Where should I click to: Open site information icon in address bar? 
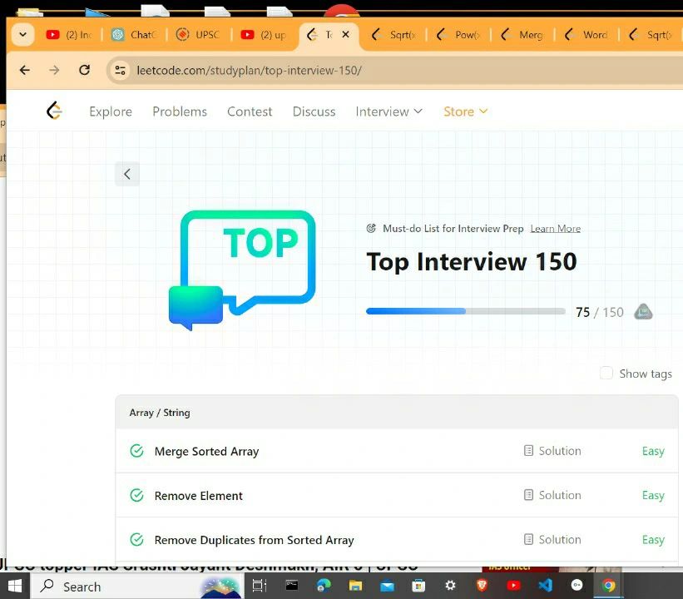[120, 70]
